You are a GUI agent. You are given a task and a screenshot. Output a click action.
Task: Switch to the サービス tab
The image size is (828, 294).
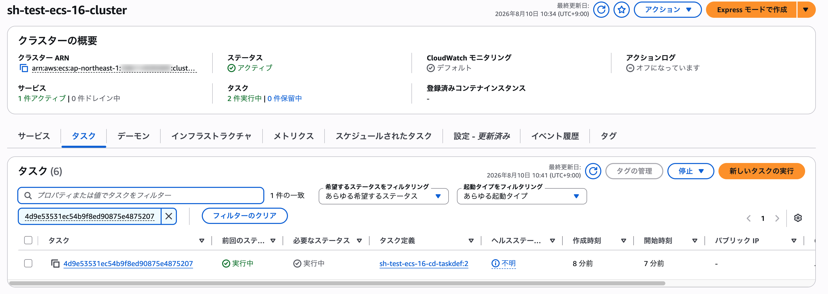[x=34, y=136]
